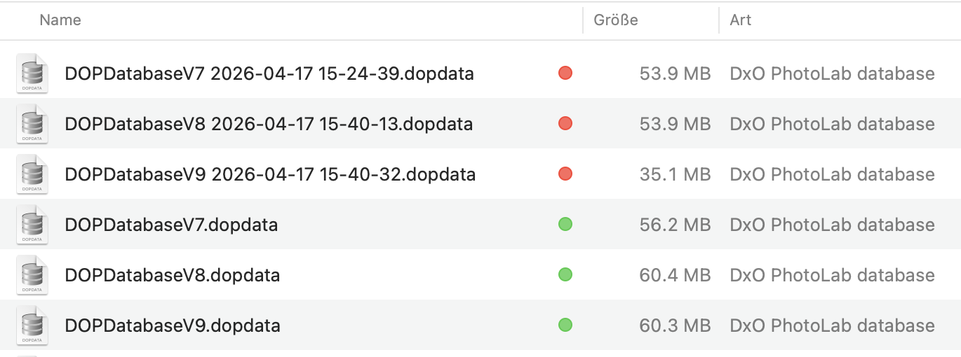Click the DOPDatabaseV9 2026-04-17 15-40-32 file icon

[32, 174]
